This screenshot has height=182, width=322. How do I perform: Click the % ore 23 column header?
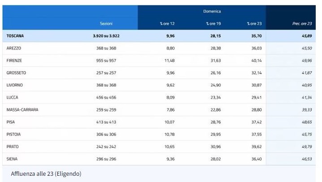pos(254,24)
